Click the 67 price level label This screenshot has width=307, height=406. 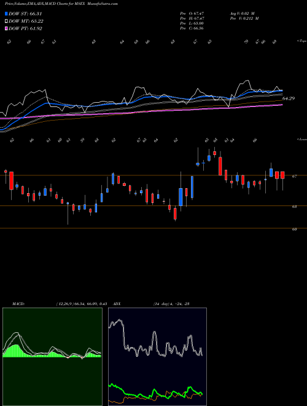click(x=294, y=177)
